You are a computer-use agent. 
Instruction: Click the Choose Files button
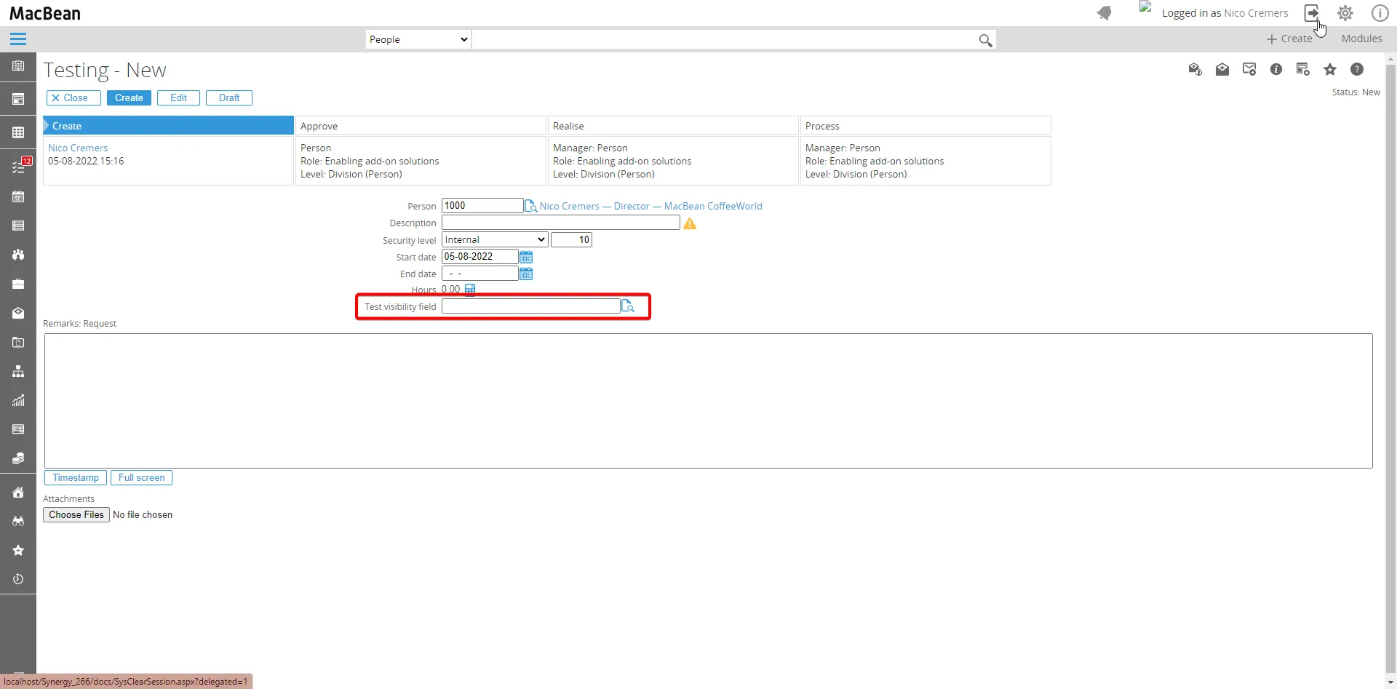click(x=76, y=514)
